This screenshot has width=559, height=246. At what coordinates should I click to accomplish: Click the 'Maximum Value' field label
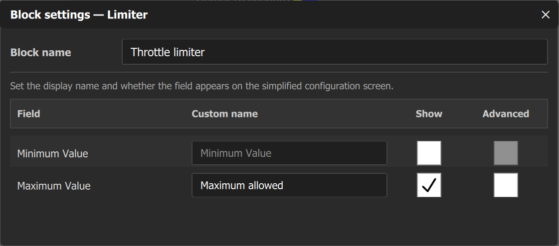click(54, 186)
